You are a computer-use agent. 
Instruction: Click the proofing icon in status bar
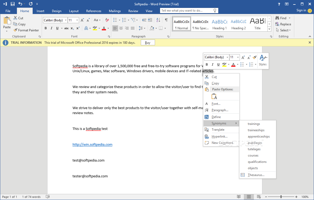coord(48,197)
